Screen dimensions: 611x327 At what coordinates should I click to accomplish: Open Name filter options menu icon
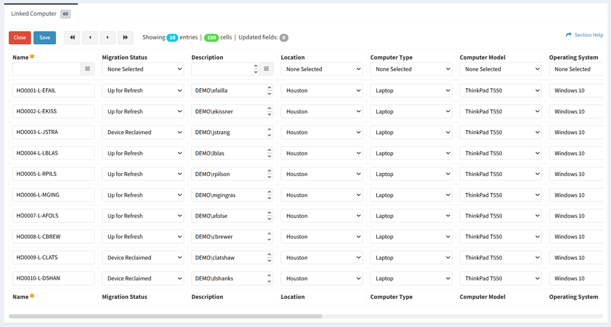[87, 69]
